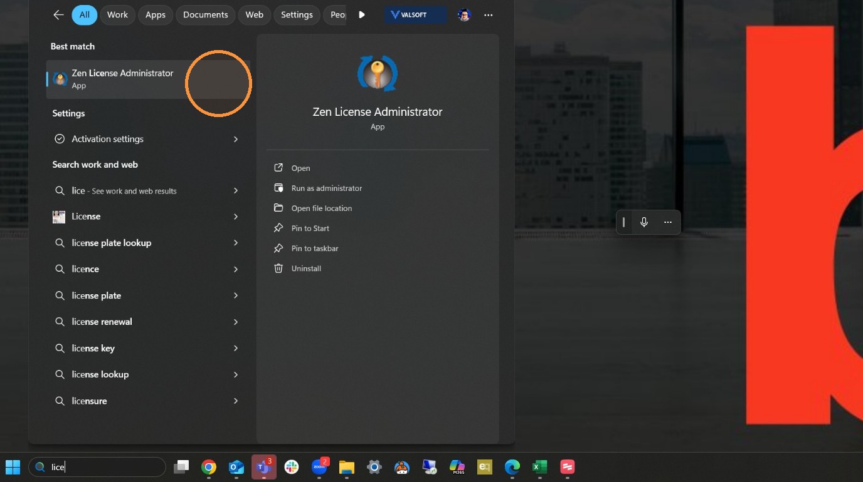Open the floating toolbar's more options
Image resolution: width=863 pixels, height=482 pixels.
[x=668, y=222]
